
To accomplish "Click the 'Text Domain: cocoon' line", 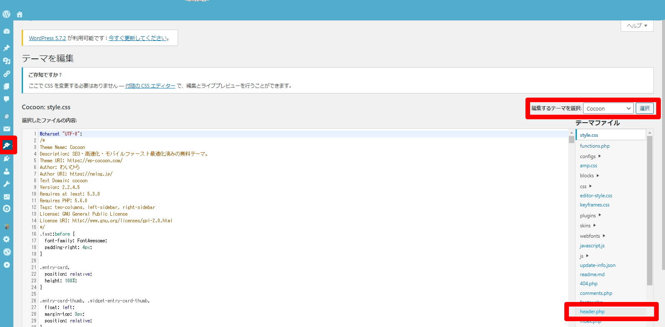I will (63, 181).
